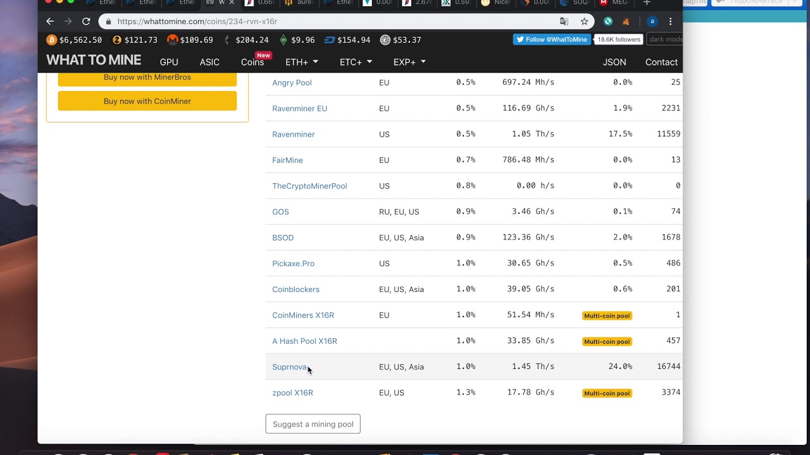Select the 697.24 Mh/s hashrate value
The image size is (810, 455).
pyautogui.click(x=528, y=83)
